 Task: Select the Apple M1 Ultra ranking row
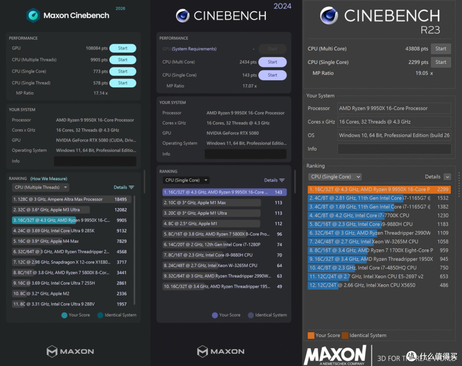[x=225, y=213]
